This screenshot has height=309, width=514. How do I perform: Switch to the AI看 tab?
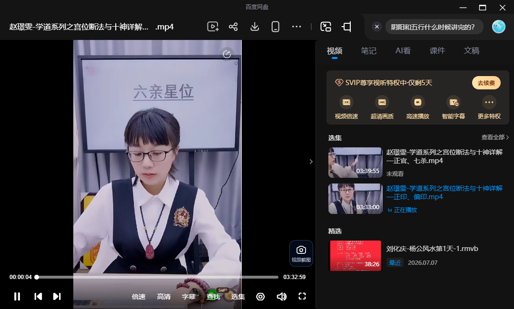tap(403, 51)
